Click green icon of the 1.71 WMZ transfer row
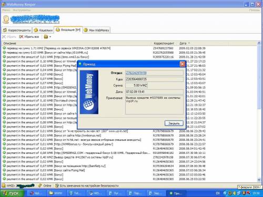The height and width of the screenshot is (197, 263). coord(4,48)
